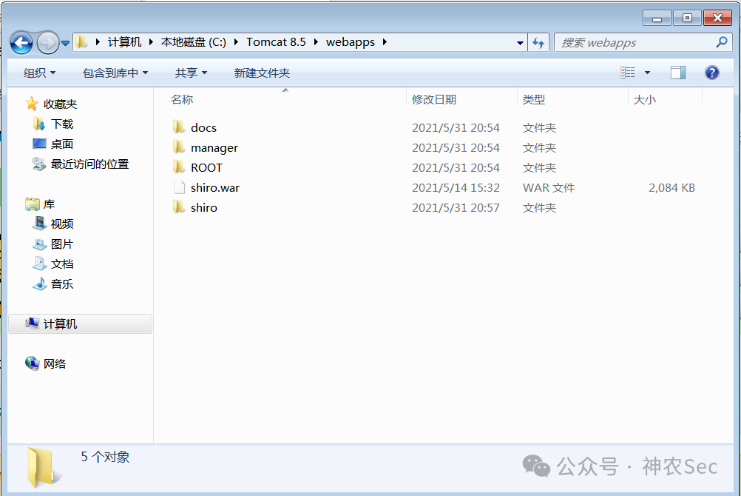Open 图片 in the sidebar
The height and width of the screenshot is (496, 741).
(61, 244)
